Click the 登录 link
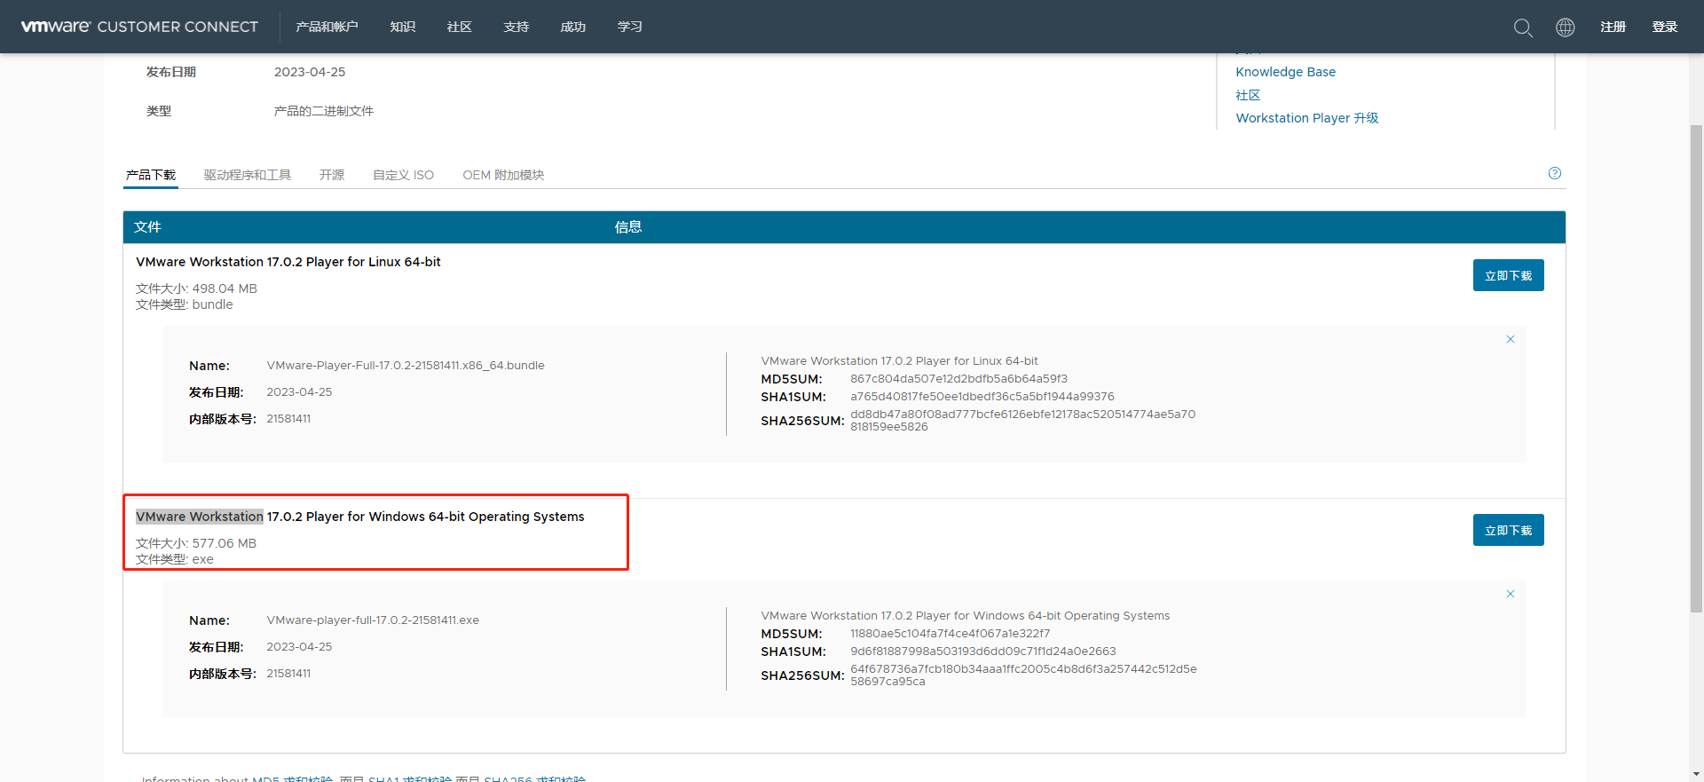The width and height of the screenshot is (1704, 782). [1665, 27]
